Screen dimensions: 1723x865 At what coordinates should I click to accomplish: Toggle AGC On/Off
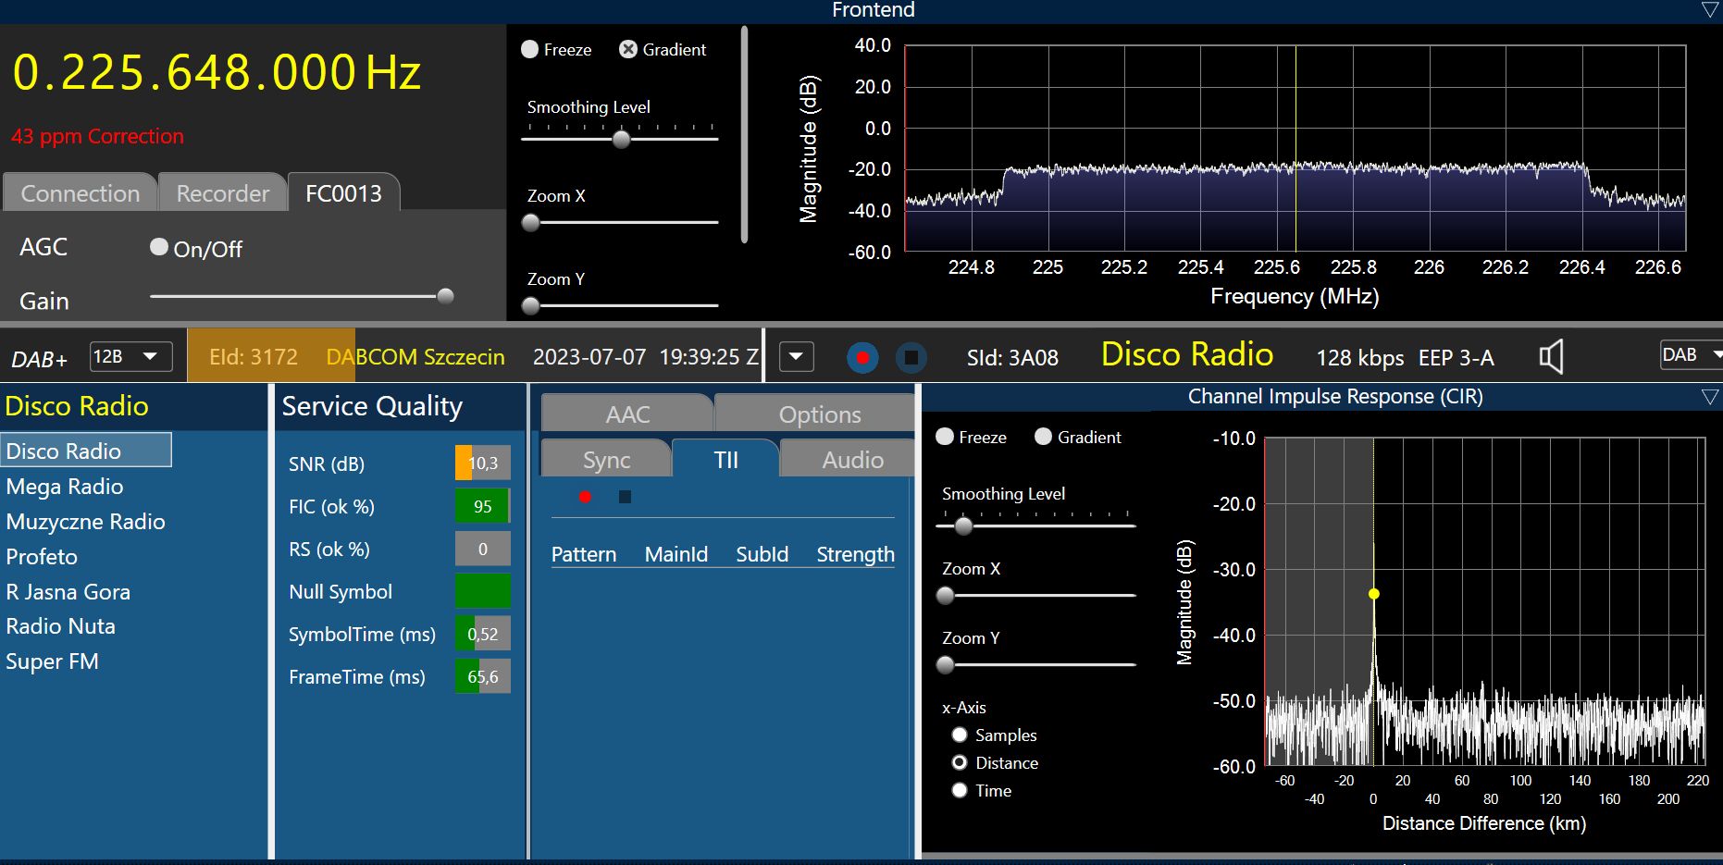[x=159, y=247]
